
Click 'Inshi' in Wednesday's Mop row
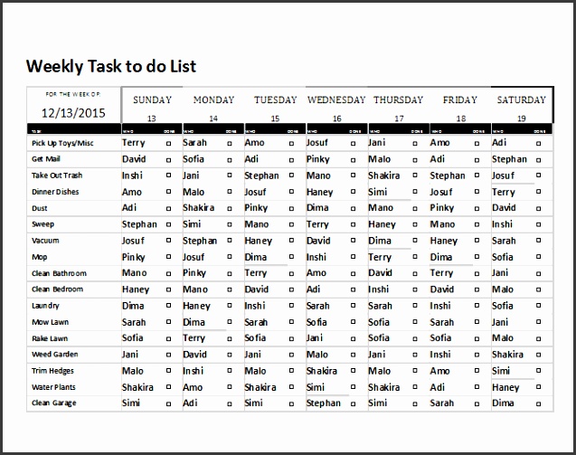316,257
